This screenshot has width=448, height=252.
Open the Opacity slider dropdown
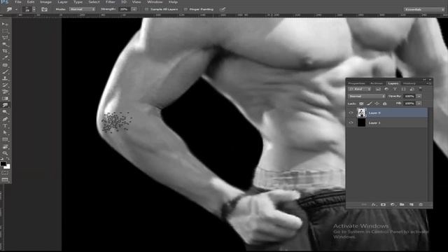click(419, 97)
